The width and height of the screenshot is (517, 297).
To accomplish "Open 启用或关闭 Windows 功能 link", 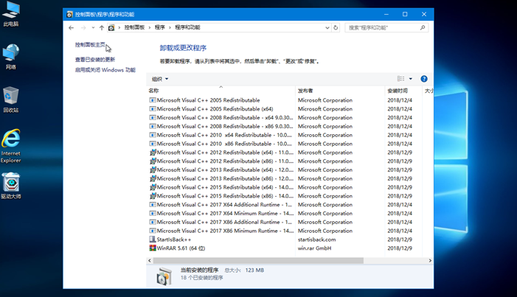I will [x=105, y=70].
